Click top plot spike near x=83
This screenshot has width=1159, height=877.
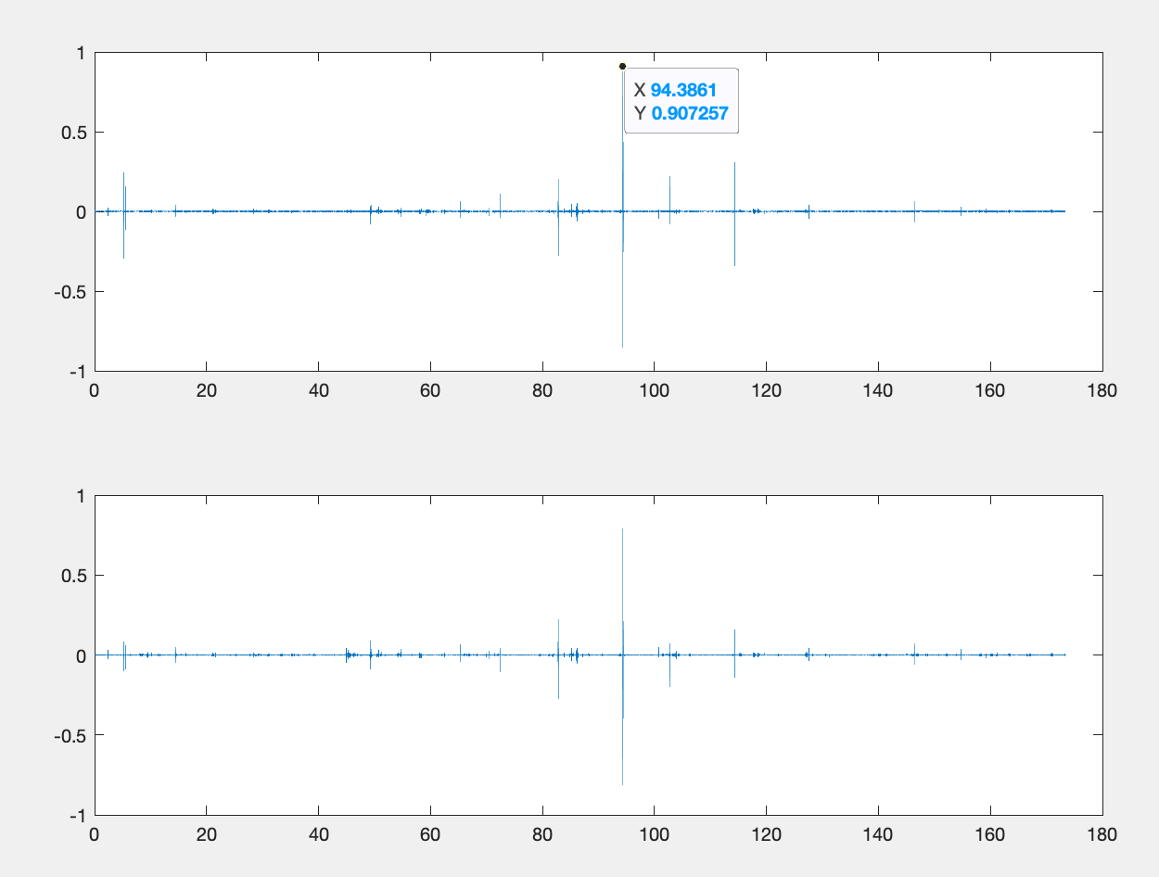[x=558, y=190]
